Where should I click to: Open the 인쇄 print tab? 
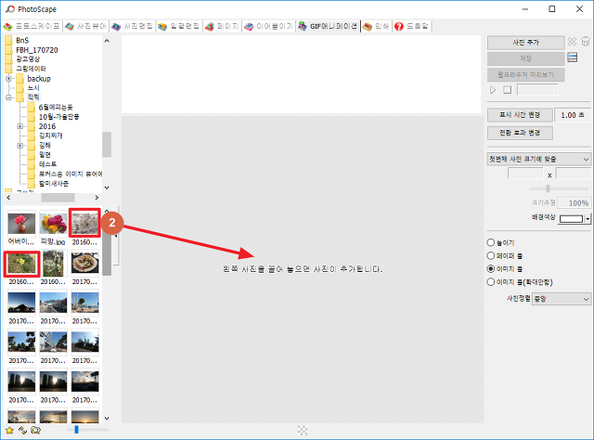click(x=376, y=26)
